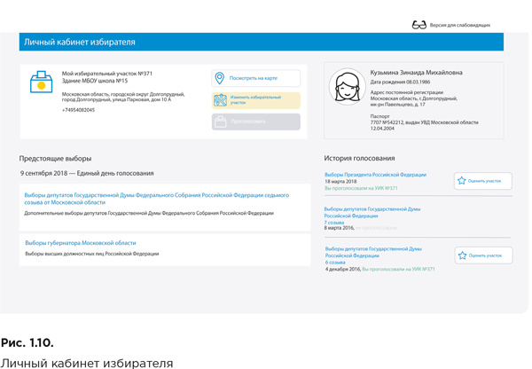Image resolution: width=532 pixels, height=369 pixels.
Task: Click the map pin location icon
Action: coord(220,78)
